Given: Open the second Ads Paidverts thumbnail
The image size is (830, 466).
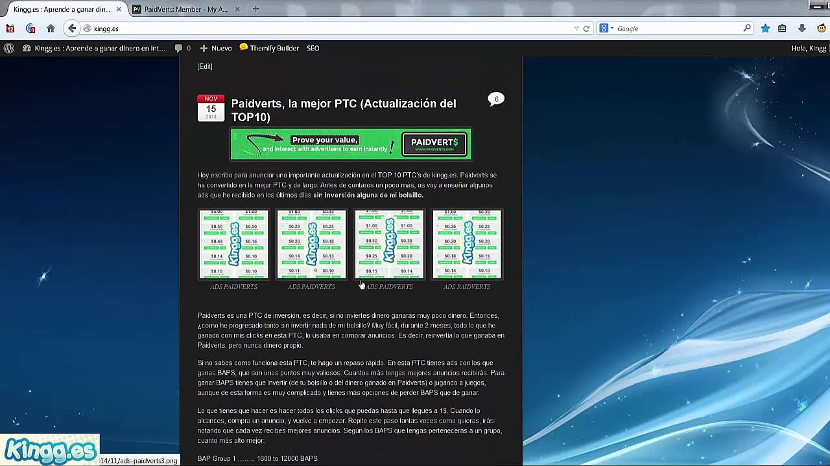Looking at the screenshot, I should pos(311,244).
